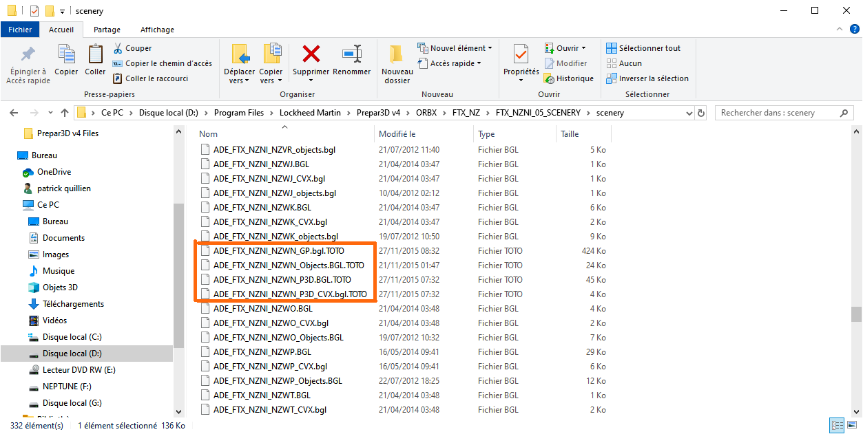Open the Historique of the file
Viewport: 863px width, 434px height.
click(x=569, y=78)
